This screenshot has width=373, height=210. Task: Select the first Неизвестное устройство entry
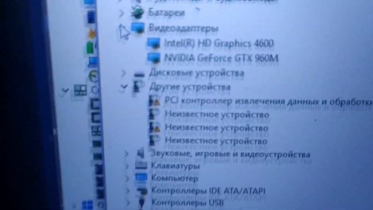217,114
